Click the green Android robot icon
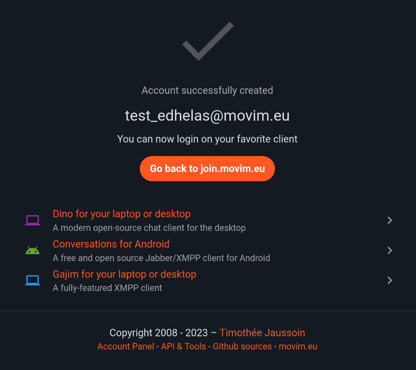Viewport: 416px width, 370px height. click(x=33, y=250)
